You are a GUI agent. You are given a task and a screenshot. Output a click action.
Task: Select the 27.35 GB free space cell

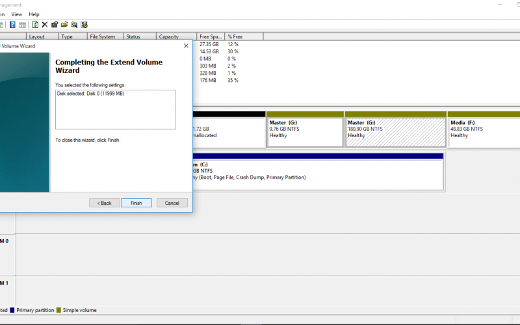coord(209,44)
